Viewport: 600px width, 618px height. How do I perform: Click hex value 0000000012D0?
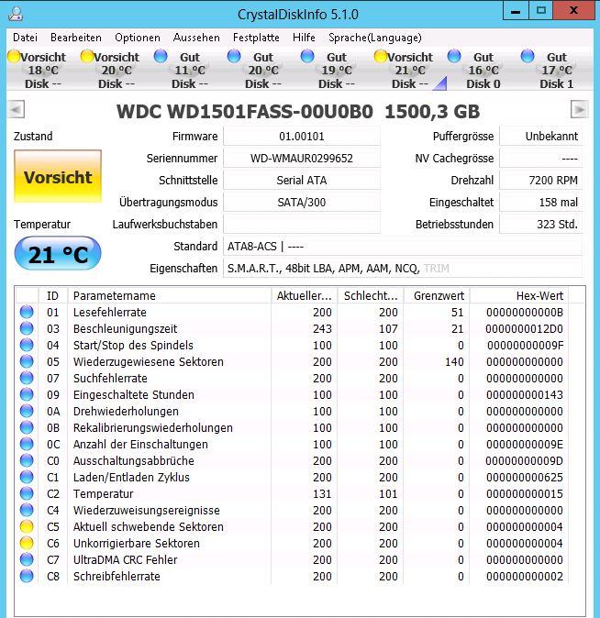(524, 328)
